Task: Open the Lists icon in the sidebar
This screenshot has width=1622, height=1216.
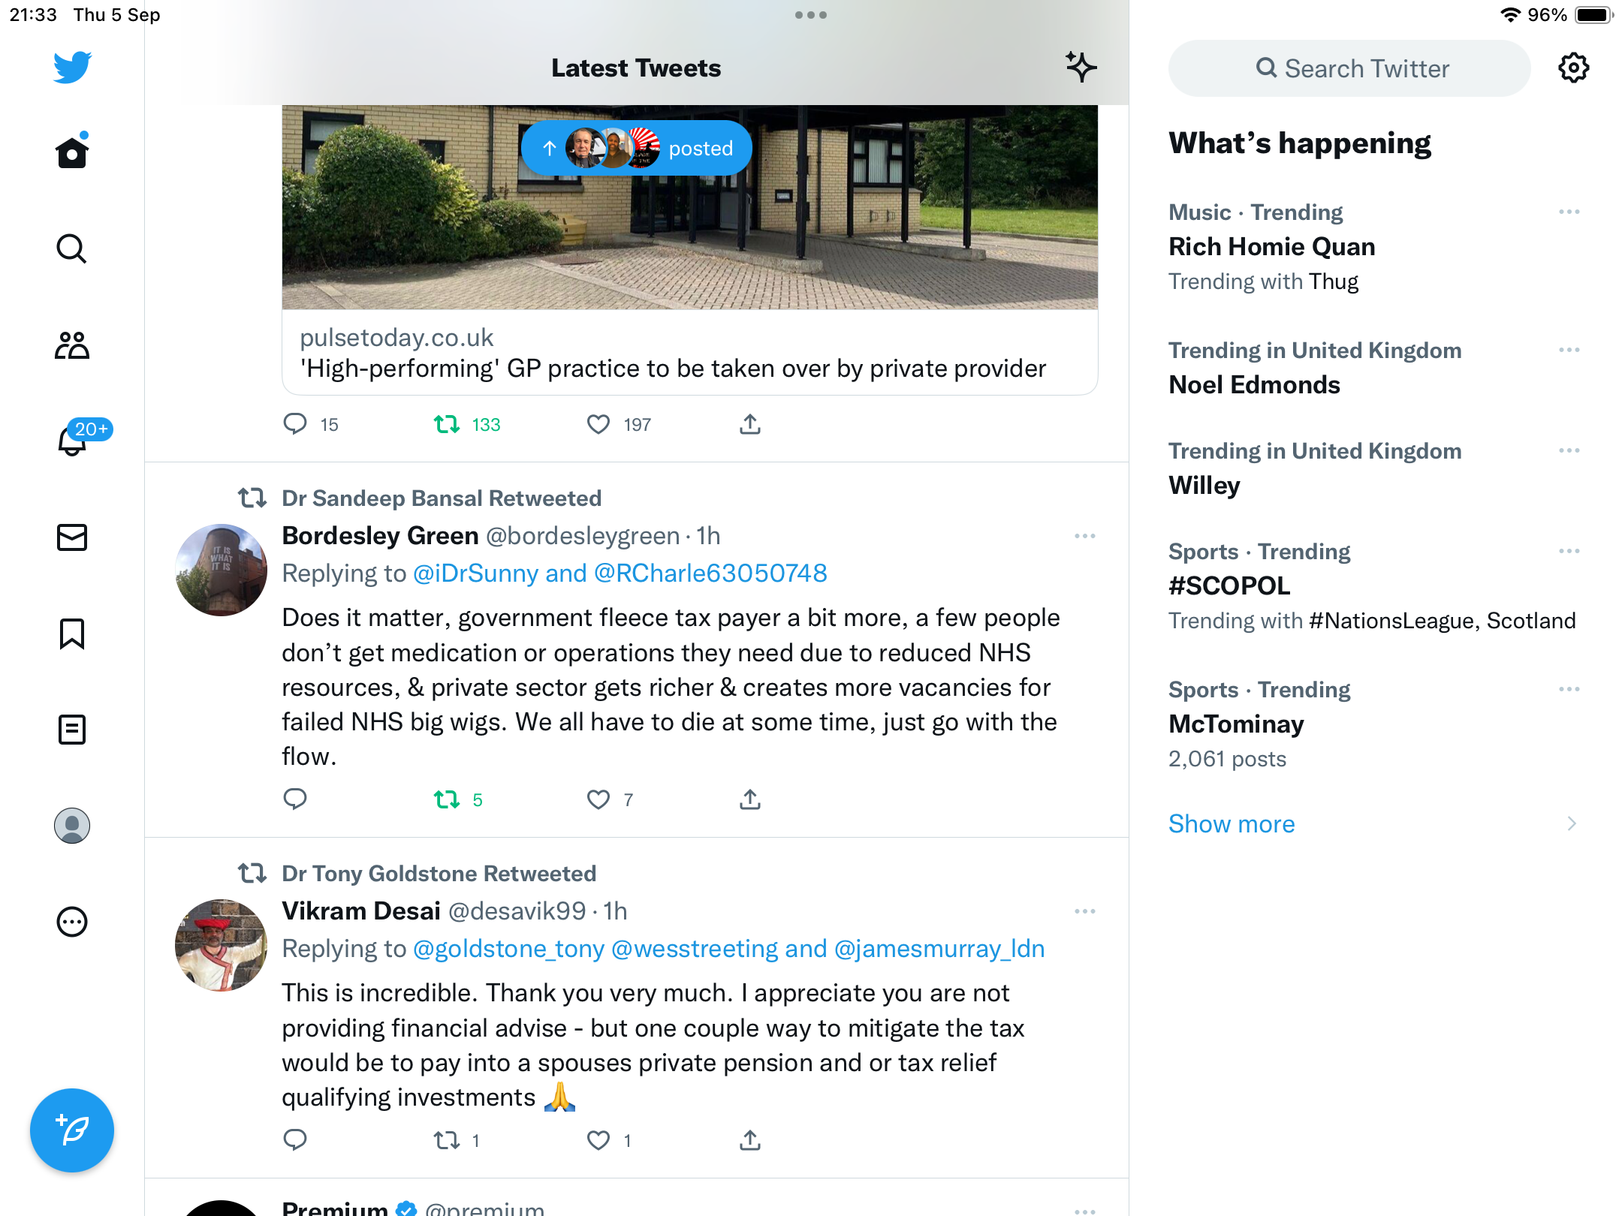Action: [72, 730]
